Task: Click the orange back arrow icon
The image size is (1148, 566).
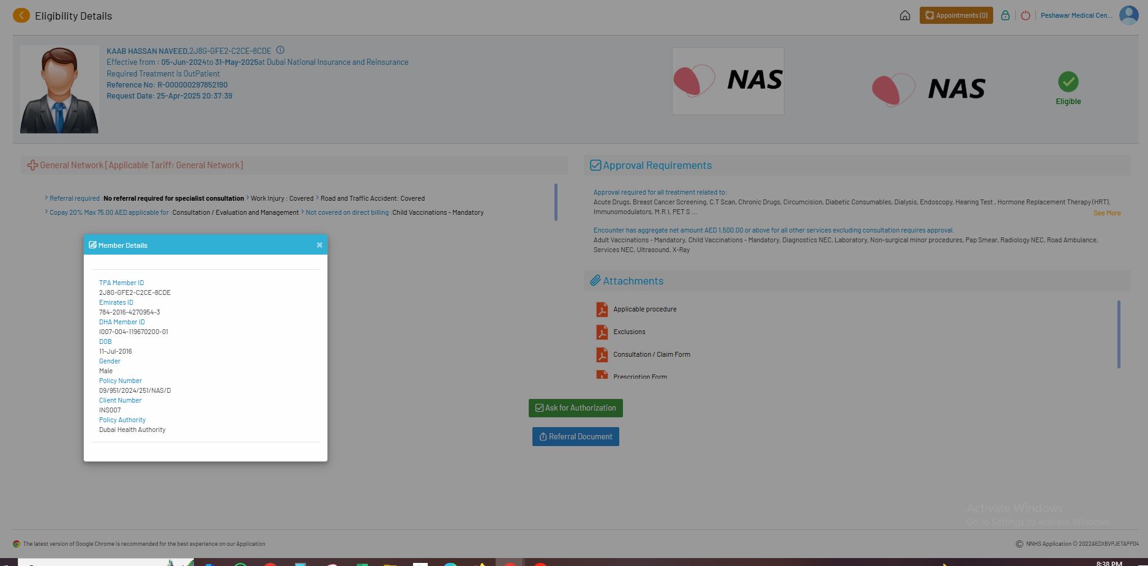Action: click(21, 15)
